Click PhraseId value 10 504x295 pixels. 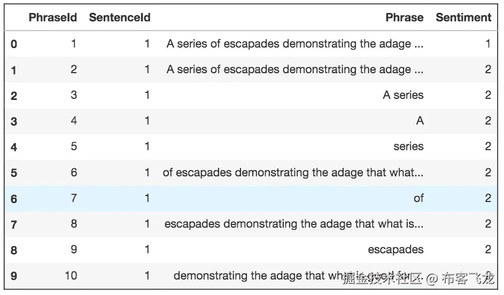click(x=71, y=276)
